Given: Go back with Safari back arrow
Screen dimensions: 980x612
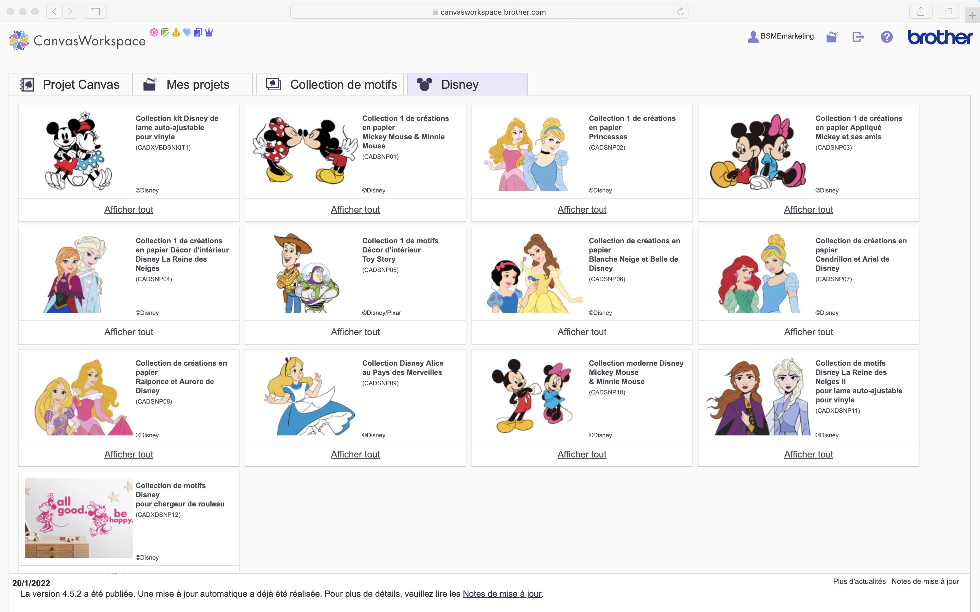Looking at the screenshot, I should click(x=54, y=12).
